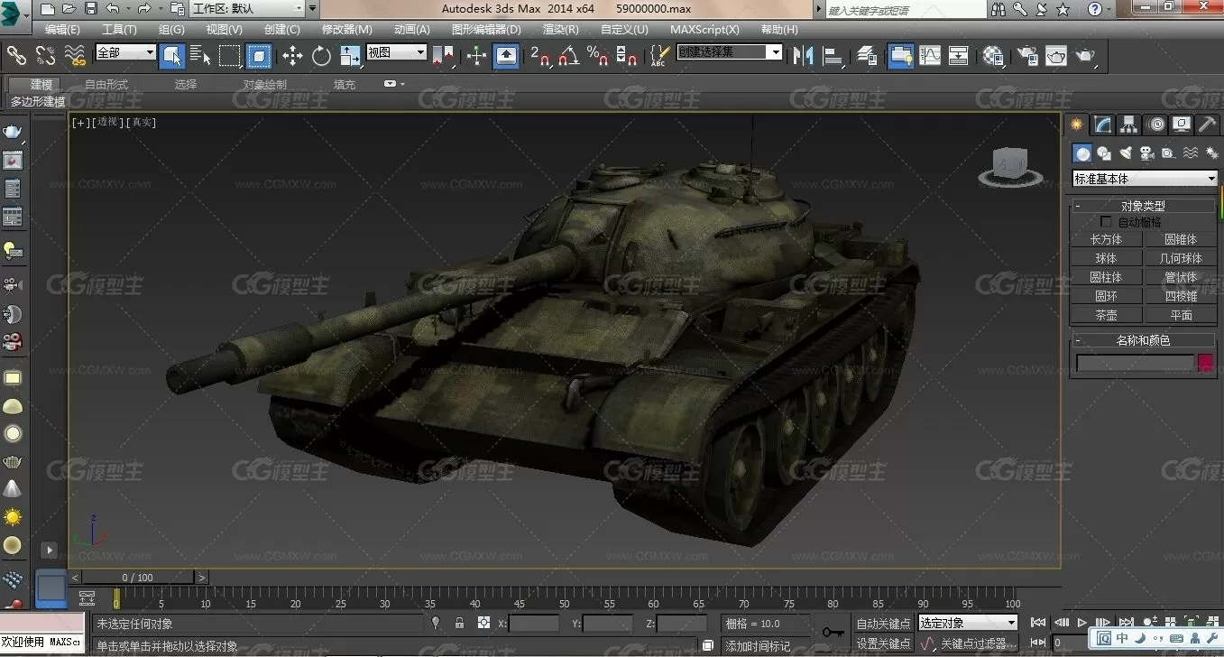The height and width of the screenshot is (657, 1224).
Task: Click the object color swatch
Action: (x=1205, y=363)
